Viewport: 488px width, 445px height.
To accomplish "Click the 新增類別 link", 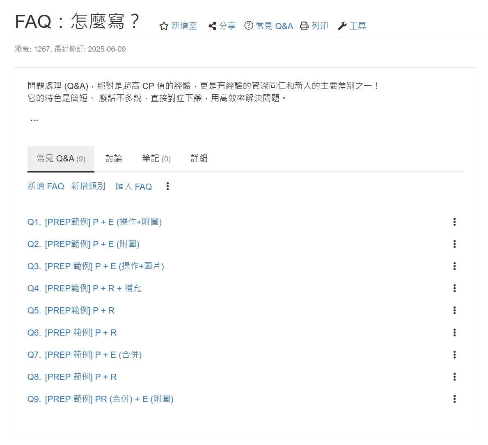I will [x=88, y=186].
